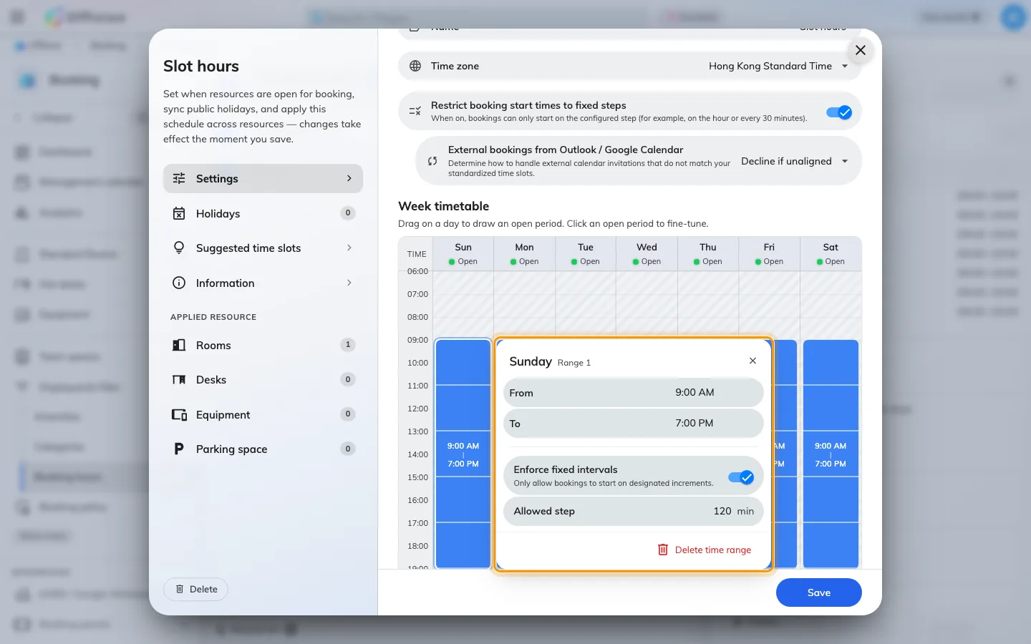Screen dimensions: 1031x644
Task: Click the Save button
Action: [819, 592]
